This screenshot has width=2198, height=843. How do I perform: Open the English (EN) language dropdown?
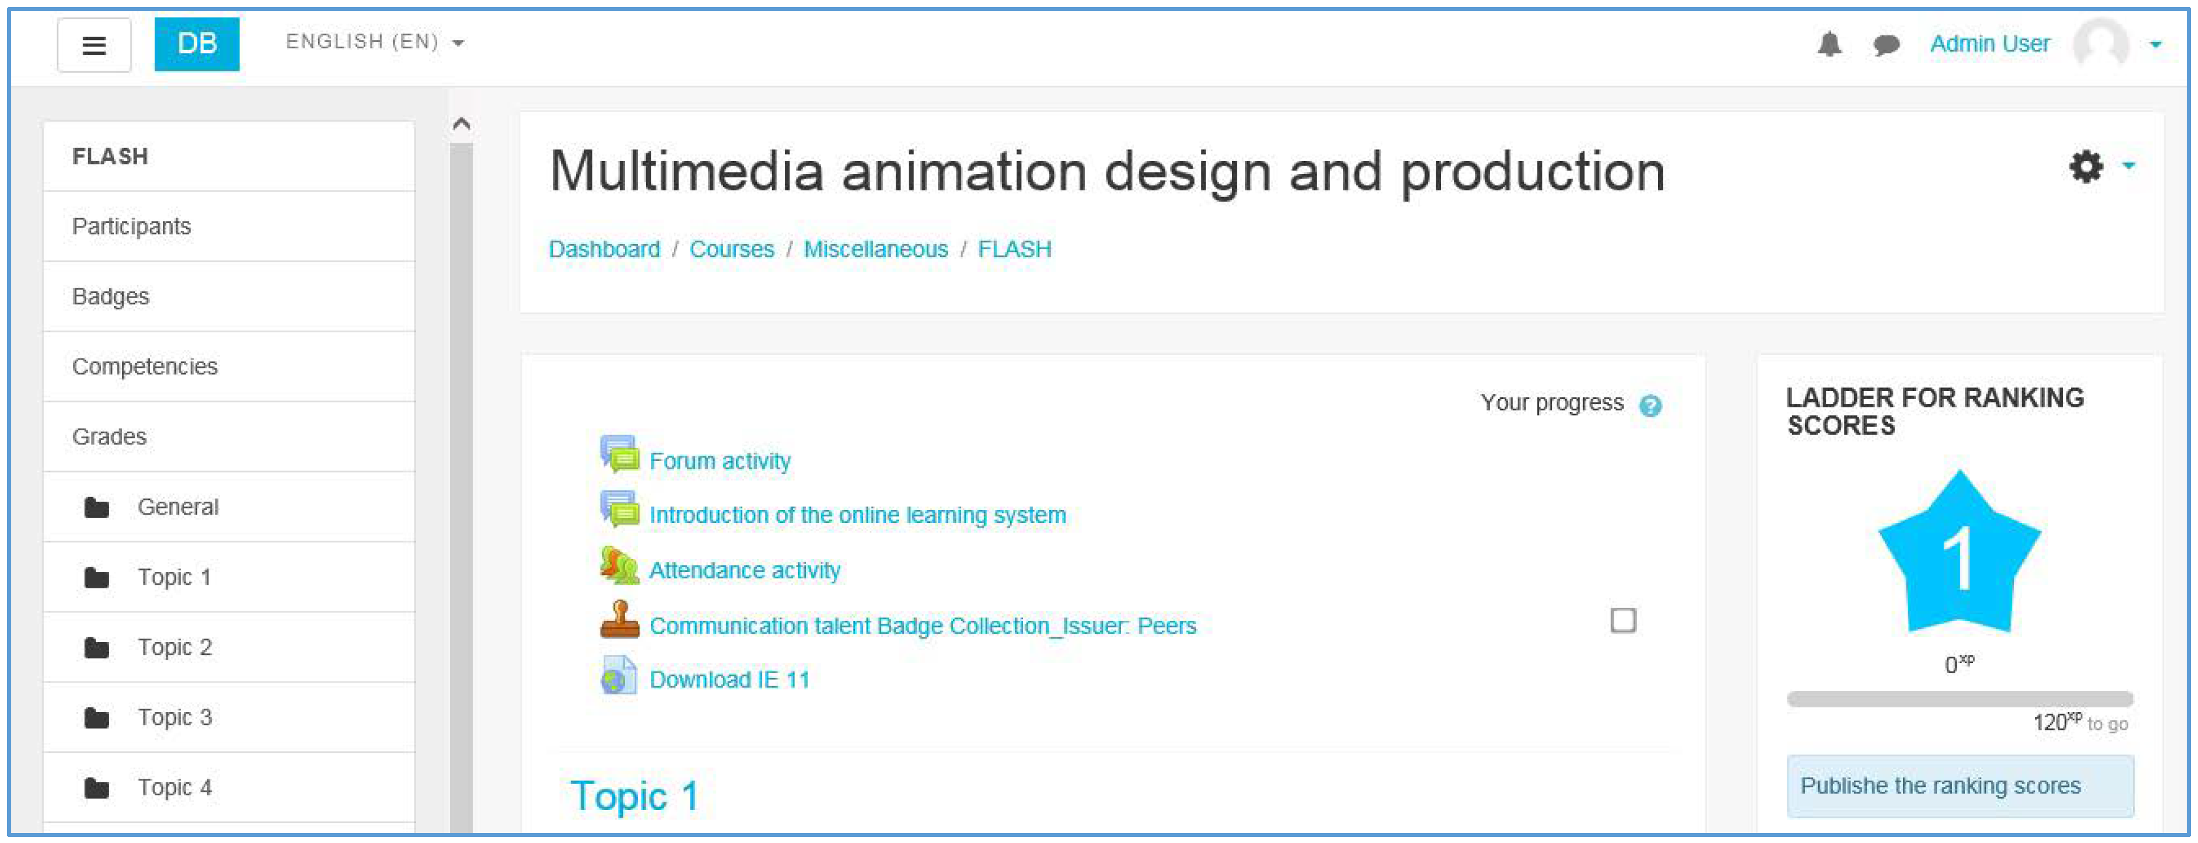tap(375, 42)
